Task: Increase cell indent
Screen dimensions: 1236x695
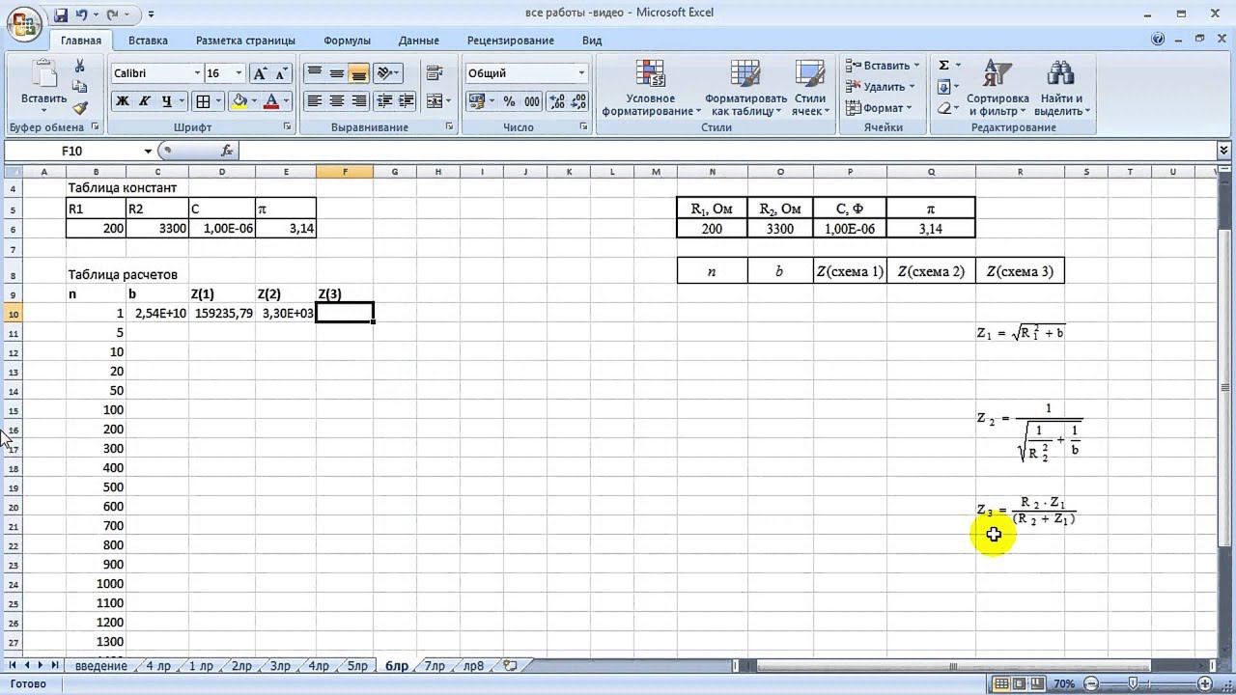Action: click(406, 101)
